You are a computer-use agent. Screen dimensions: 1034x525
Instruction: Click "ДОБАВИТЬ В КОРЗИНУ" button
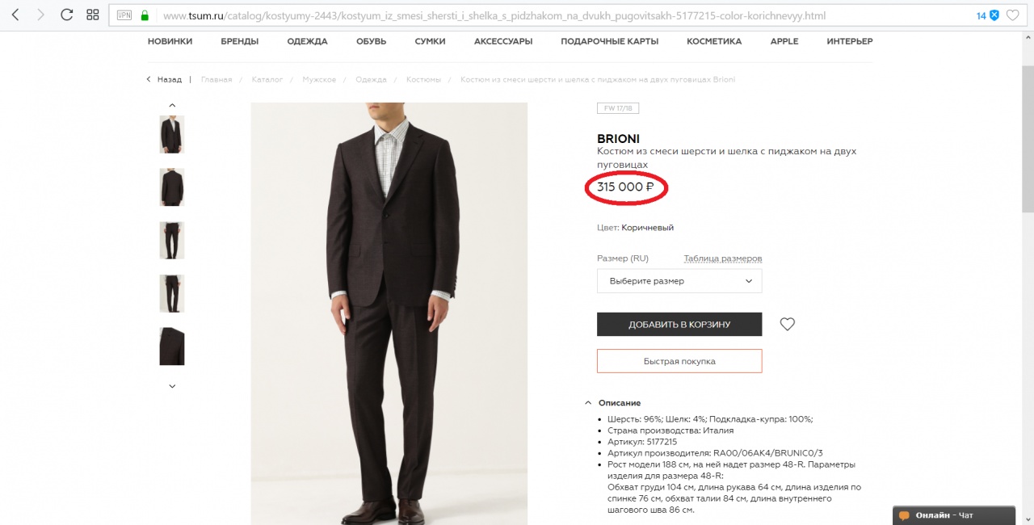[x=679, y=324]
